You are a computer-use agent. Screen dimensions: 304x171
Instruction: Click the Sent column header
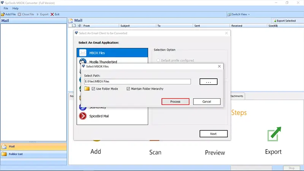211,25
